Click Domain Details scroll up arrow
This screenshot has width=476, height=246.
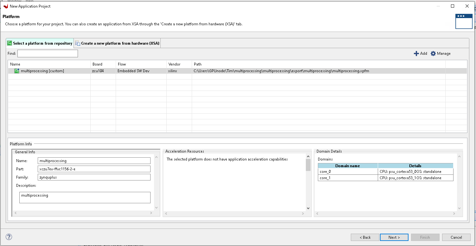pyautogui.click(x=460, y=156)
